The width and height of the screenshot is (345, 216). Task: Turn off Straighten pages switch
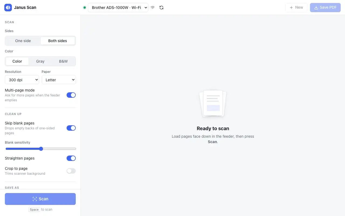pos(71,158)
